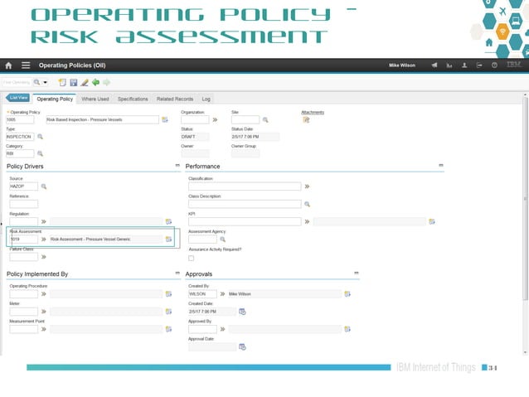
Task: Click the Site input field
Action: pos(245,119)
